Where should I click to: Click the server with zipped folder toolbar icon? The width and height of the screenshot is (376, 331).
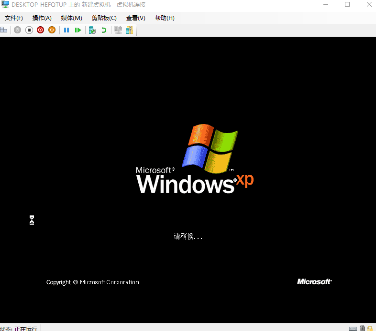129,30
